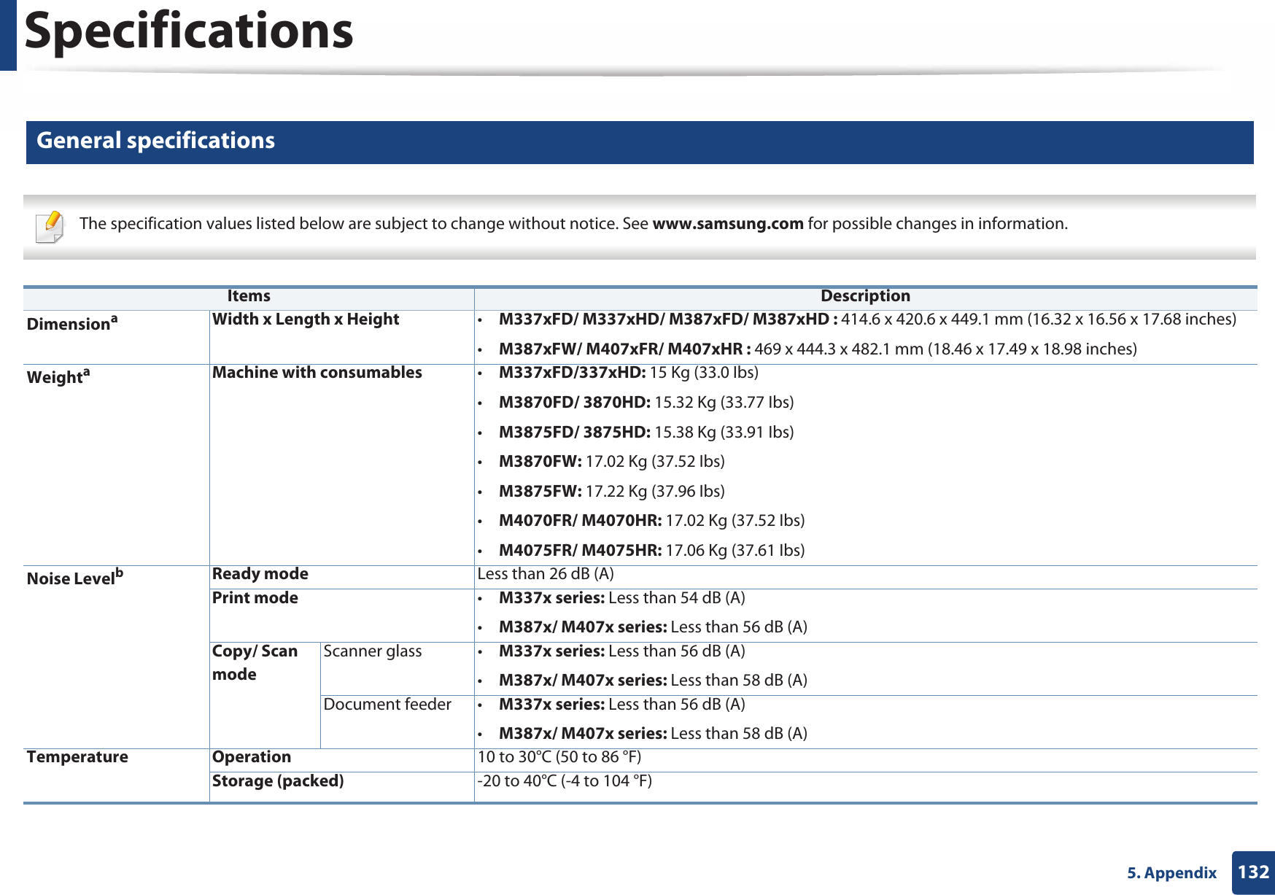Select the M337xFD/337xHD 15 Kg weight line
Screen dimensions: 1275x895
coord(629,373)
